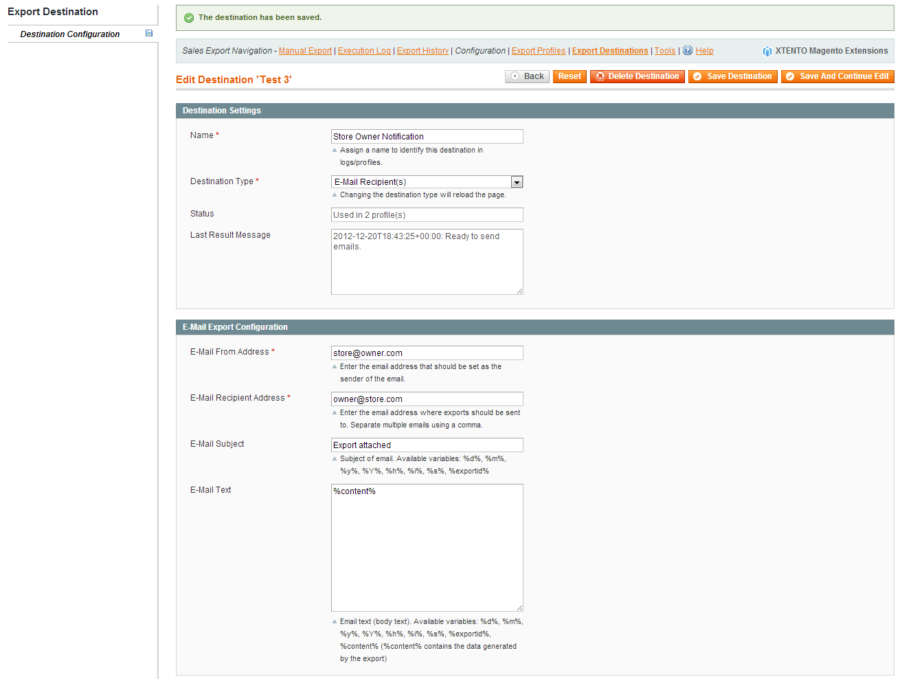Click the Reset button

[x=570, y=76]
